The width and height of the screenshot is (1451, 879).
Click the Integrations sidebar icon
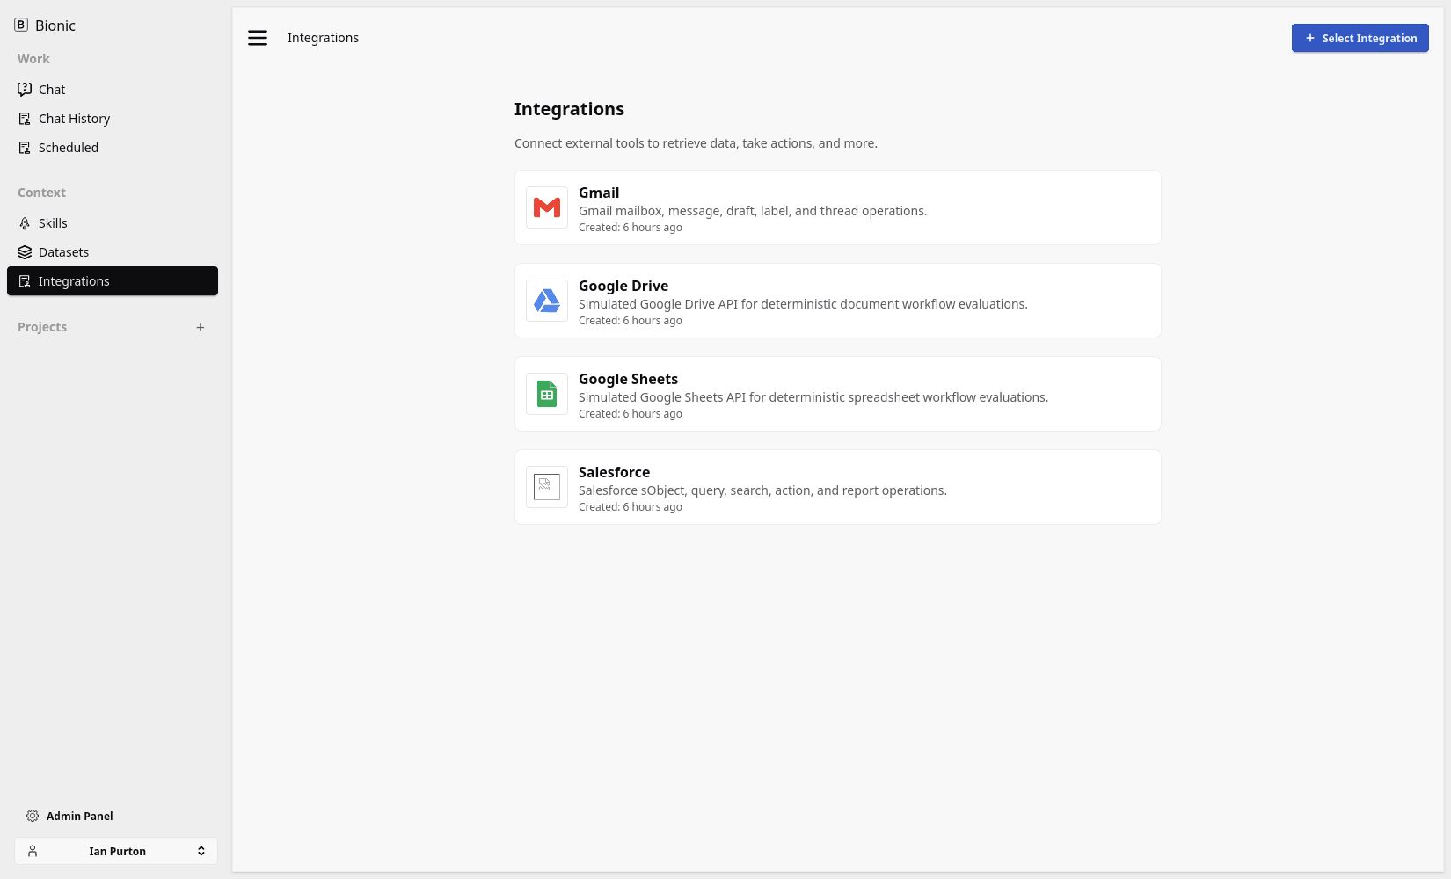(25, 280)
